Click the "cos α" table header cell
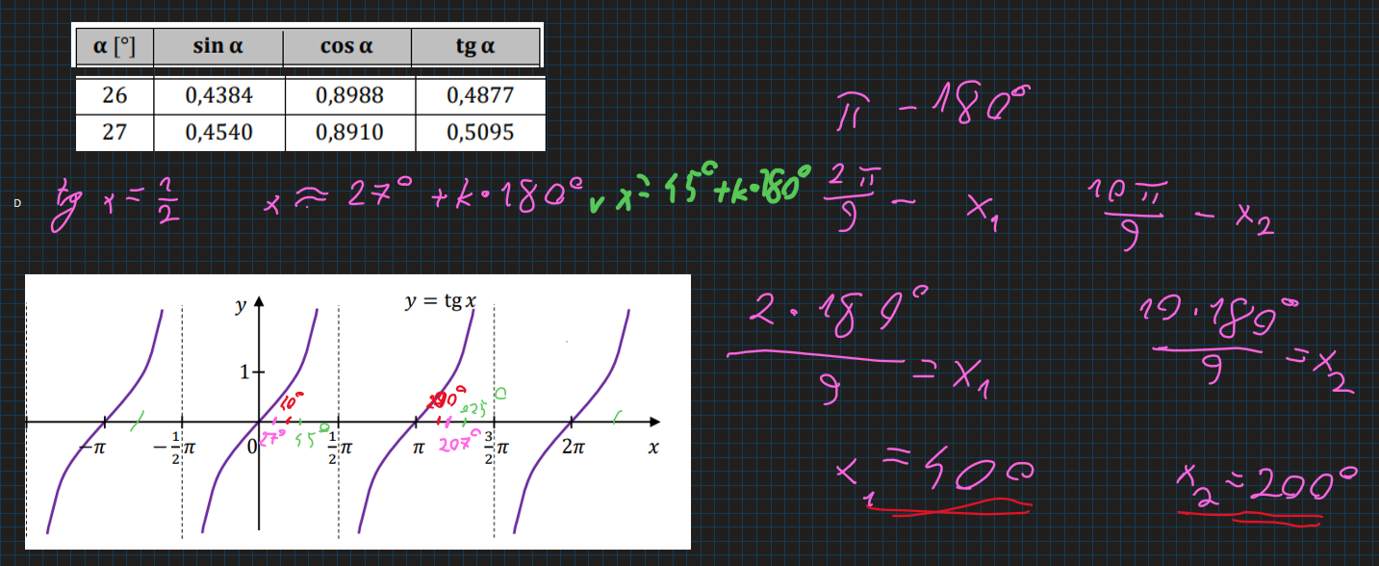 (346, 46)
